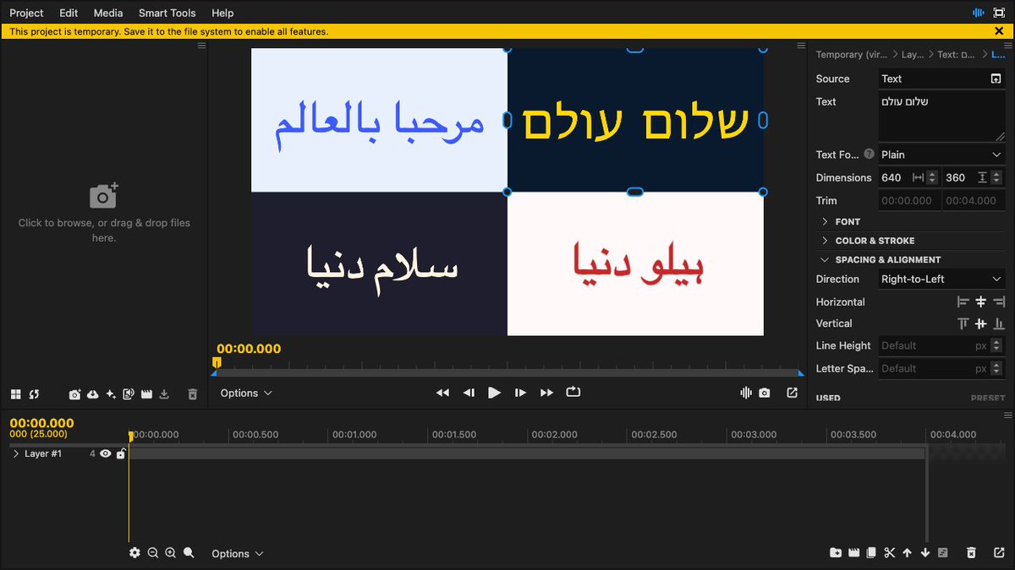This screenshot has height=570, width=1015.
Task: Zoom out the timeline
Action: pyautogui.click(x=153, y=552)
